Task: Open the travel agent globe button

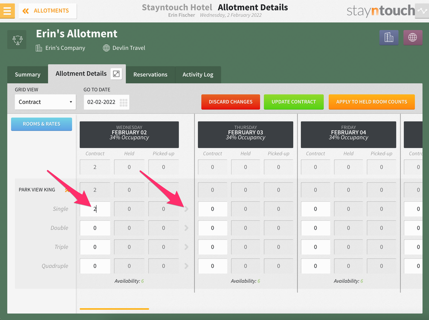Action: (x=413, y=37)
